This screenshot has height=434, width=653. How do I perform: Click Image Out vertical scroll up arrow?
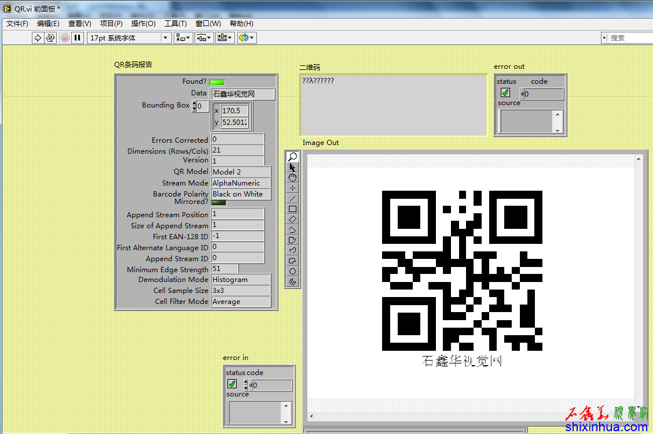click(x=639, y=159)
